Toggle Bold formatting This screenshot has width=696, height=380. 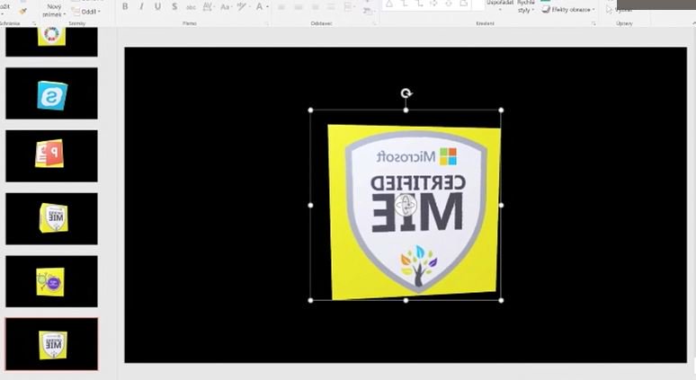(x=125, y=6)
